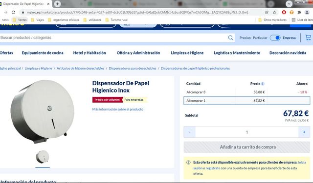Open organismos oficiales bookmark folder

(x=64, y=20)
